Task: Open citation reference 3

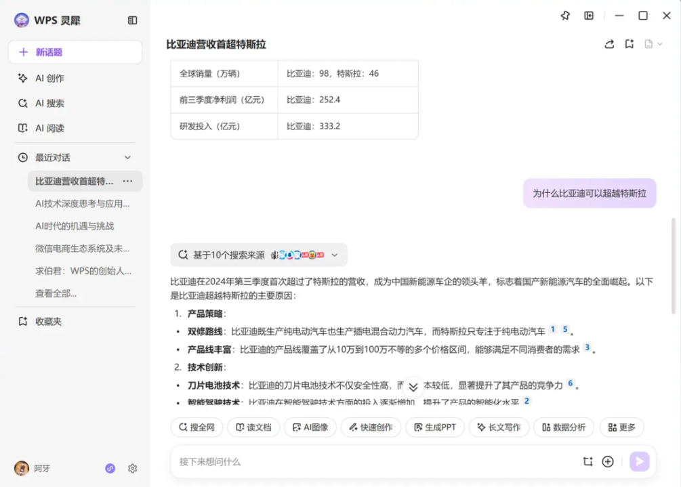Action: 587,347
